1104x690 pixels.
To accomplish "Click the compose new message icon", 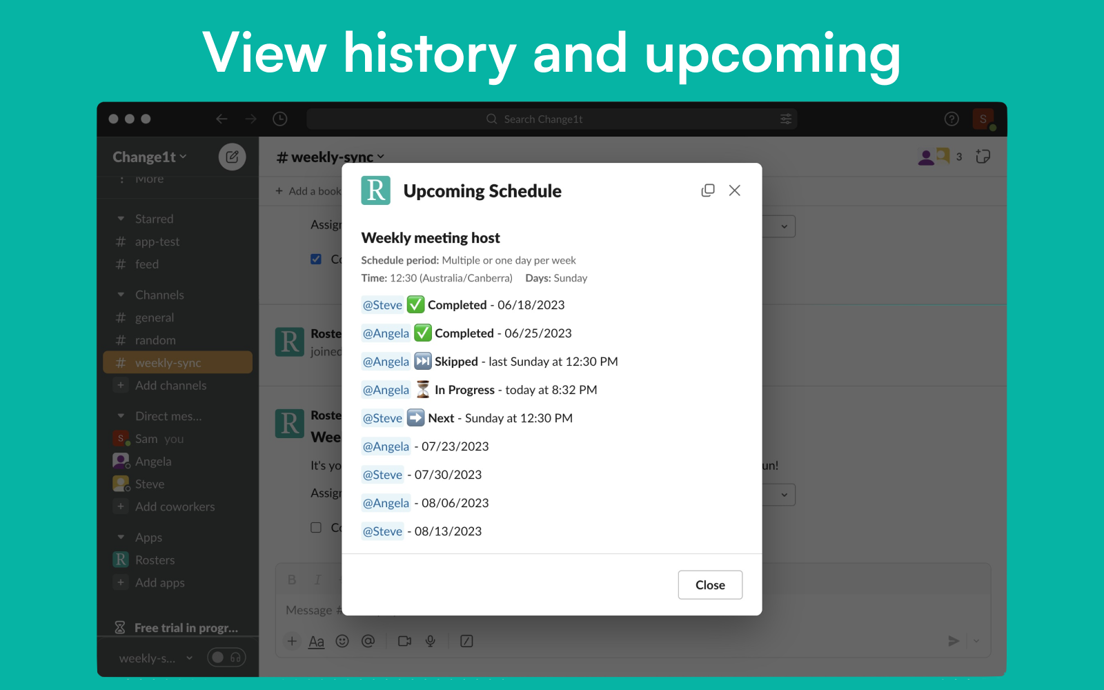I will click(232, 157).
